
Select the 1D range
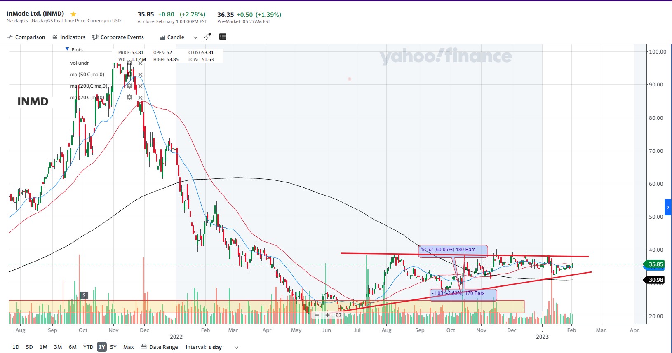tap(16, 347)
